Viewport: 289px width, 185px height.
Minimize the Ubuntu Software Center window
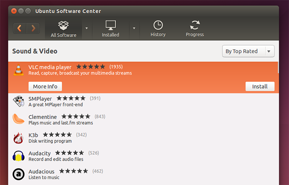click(21, 11)
